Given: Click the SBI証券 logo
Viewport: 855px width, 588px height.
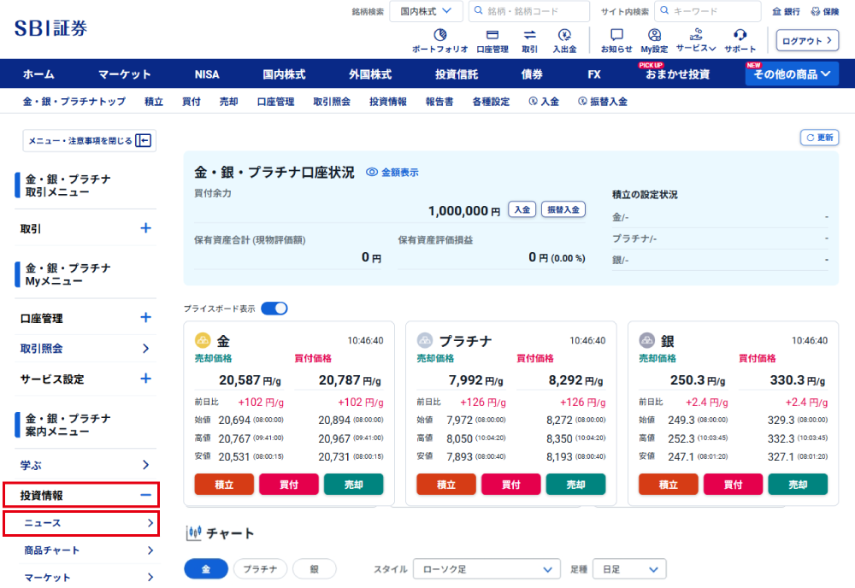Looking at the screenshot, I should click(51, 27).
